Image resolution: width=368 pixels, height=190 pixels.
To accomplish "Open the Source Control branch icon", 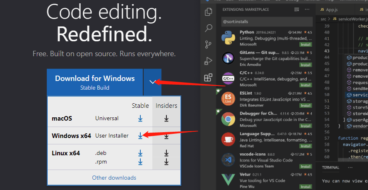I will coord(208,45).
